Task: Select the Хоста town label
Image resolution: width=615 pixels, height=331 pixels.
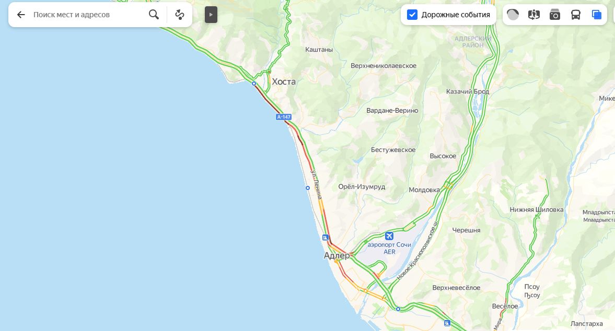Action: click(284, 81)
